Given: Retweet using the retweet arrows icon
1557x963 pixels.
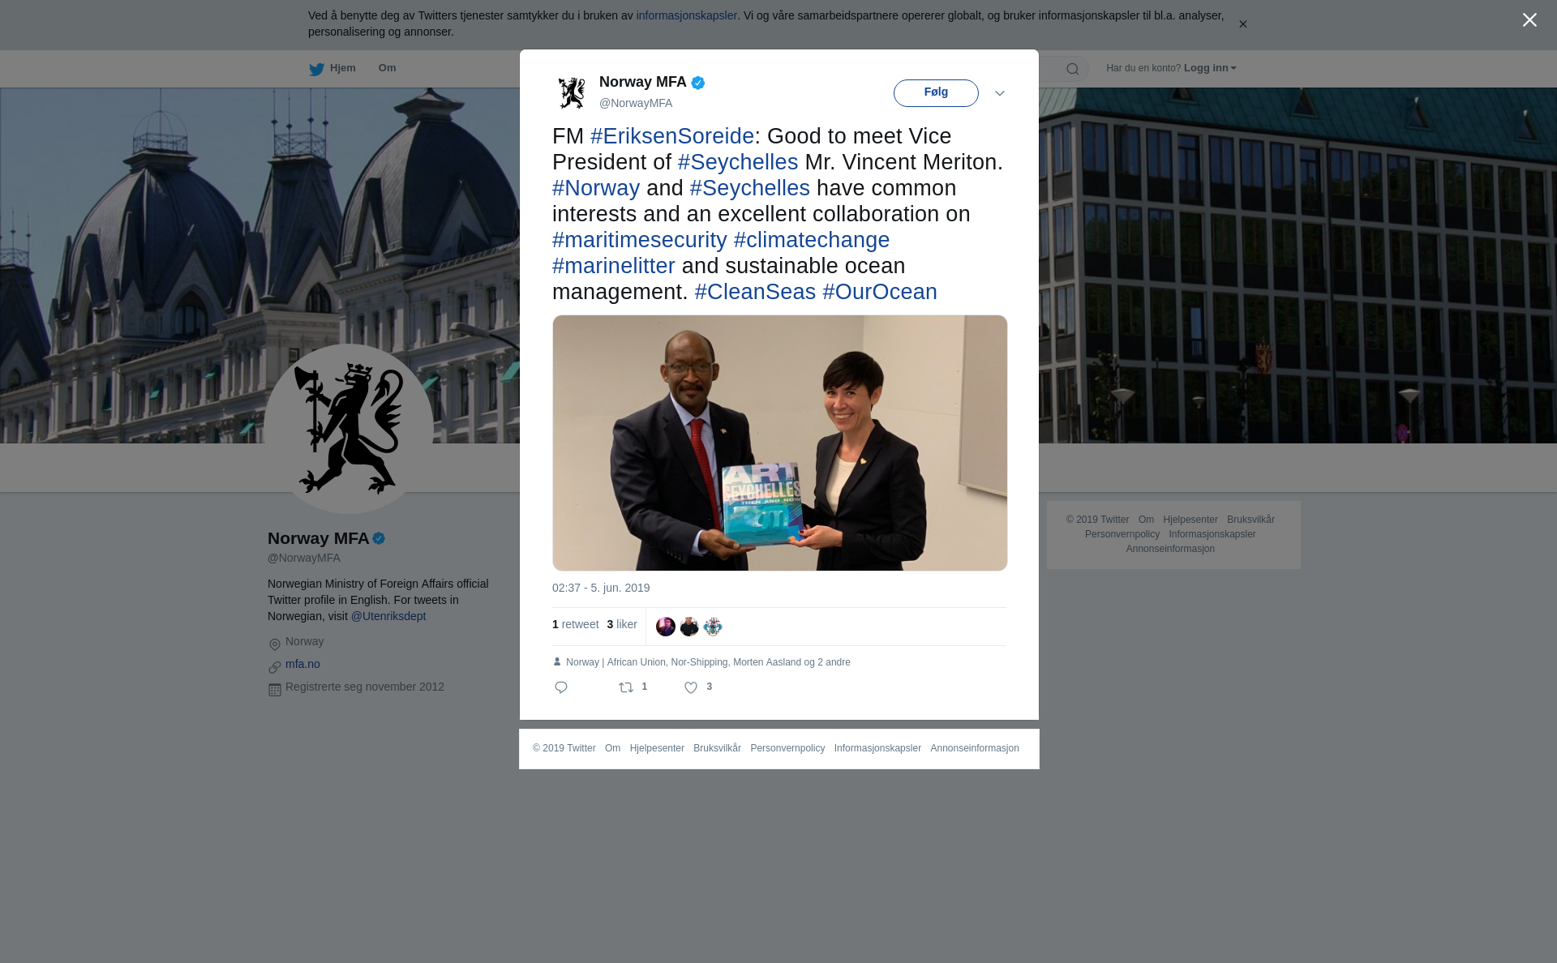Looking at the screenshot, I should click(626, 687).
